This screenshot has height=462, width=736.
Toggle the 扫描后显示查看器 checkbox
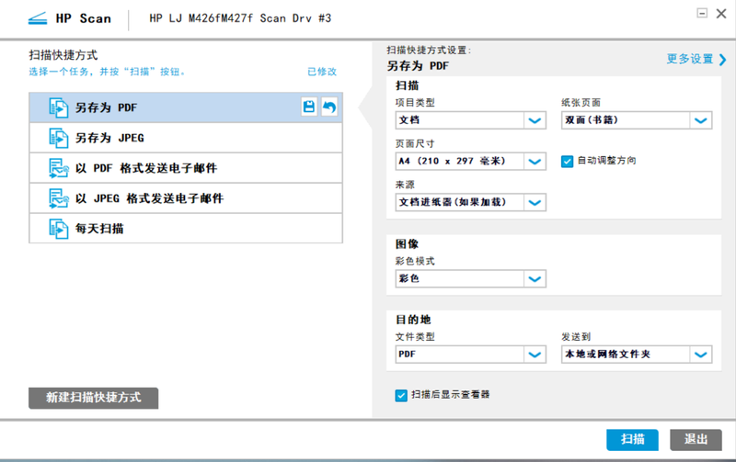coord(401,395)
